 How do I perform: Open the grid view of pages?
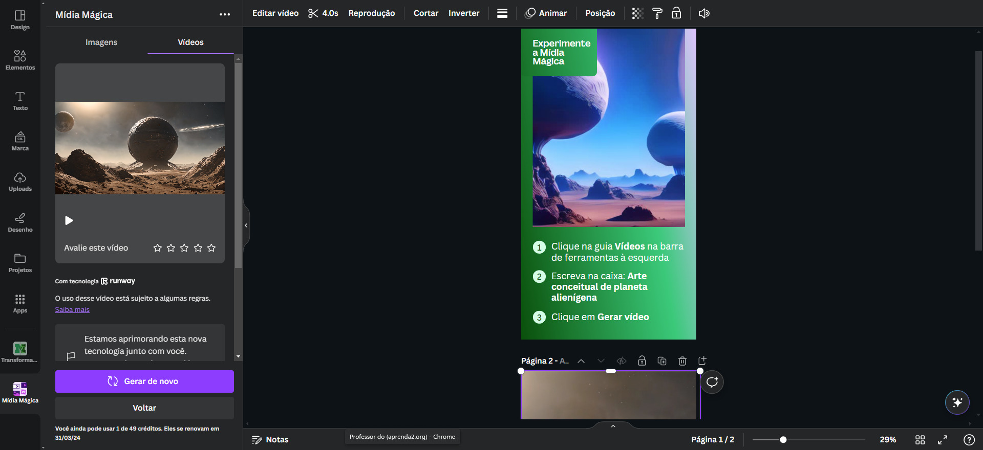click(920, 440)
